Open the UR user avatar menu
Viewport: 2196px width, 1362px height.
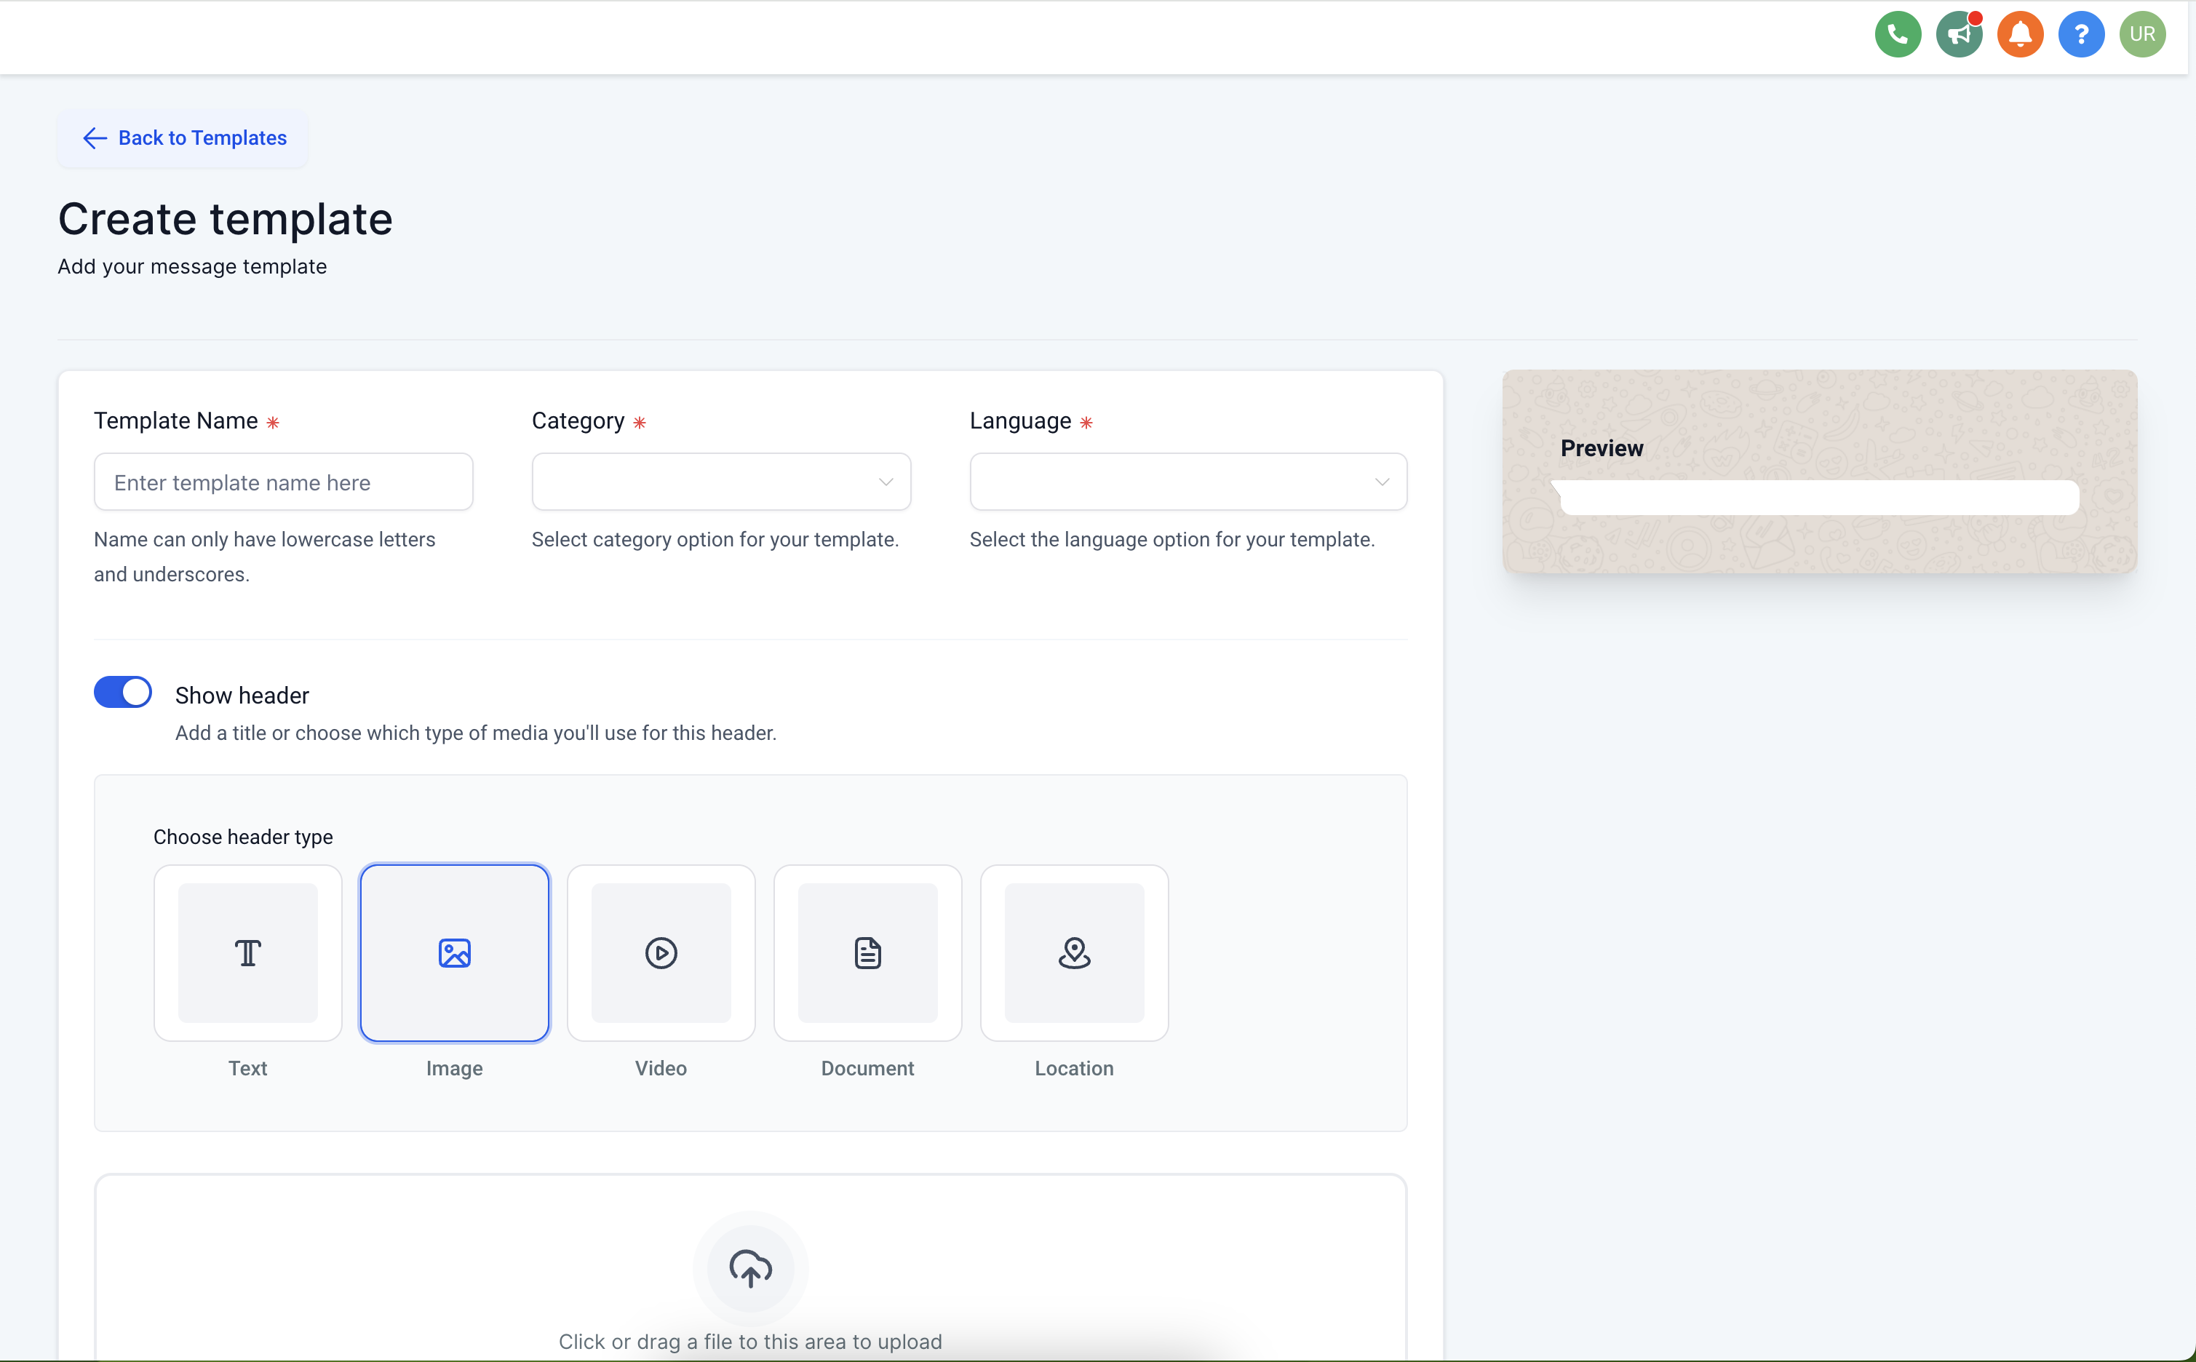click(2142, 34)
